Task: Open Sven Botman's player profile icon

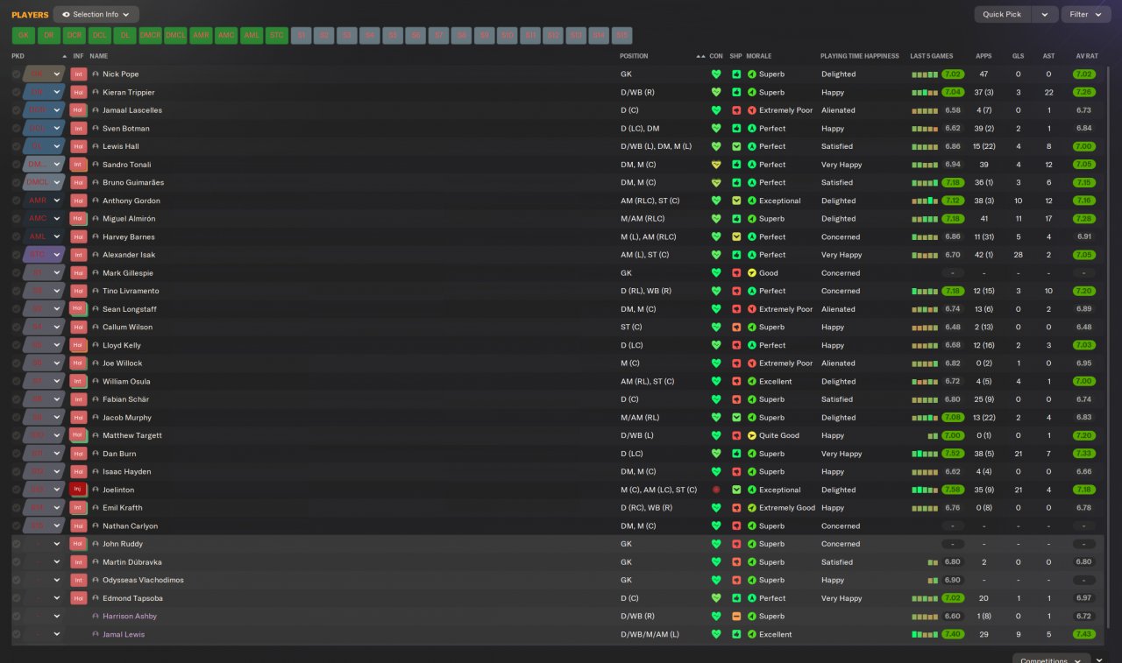Action: coord(96,129)
